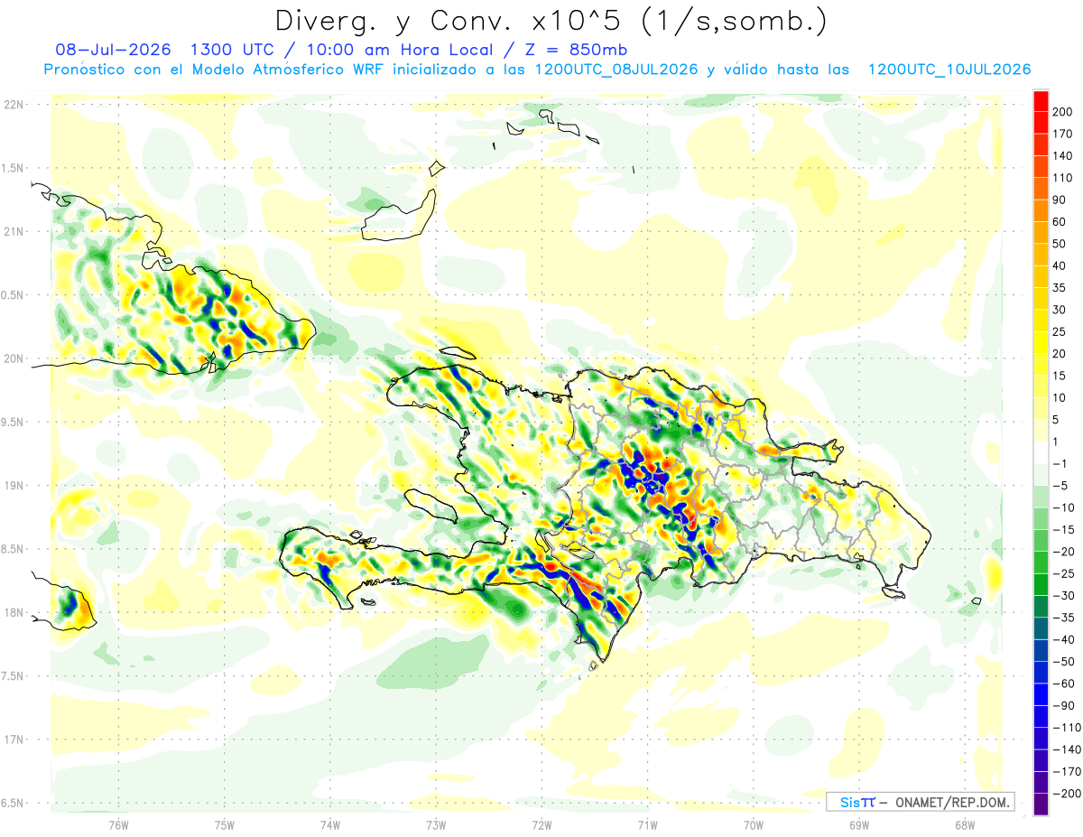Screen dimensions: 1083x837
Task: Click the -35 color scale value
Action: click(1063, 617)
